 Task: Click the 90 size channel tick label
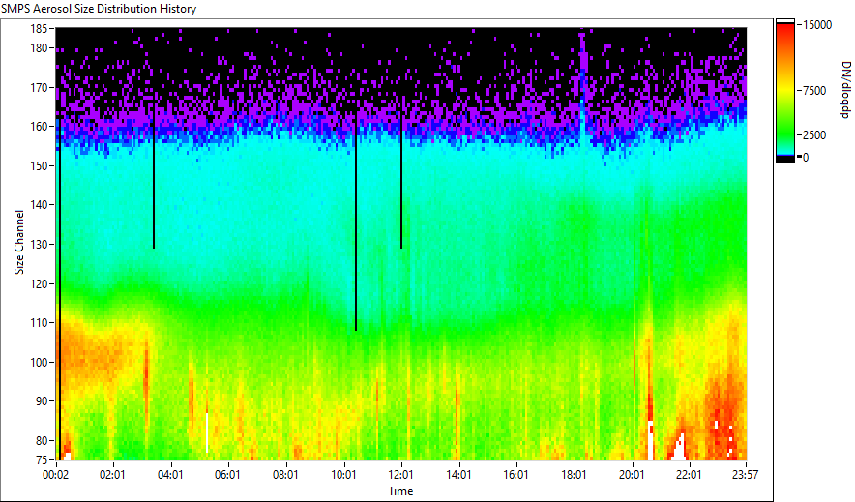pyautogui.click(x=42, y=401)
